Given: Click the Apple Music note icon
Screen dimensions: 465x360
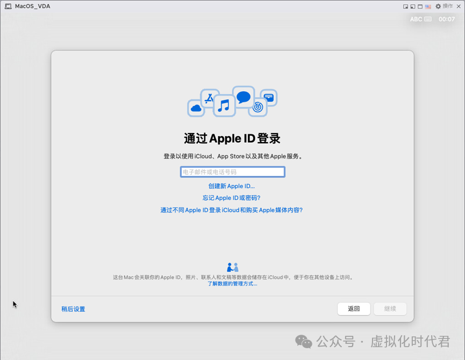Looking at the screenshot, I should [x=224, y=105].
